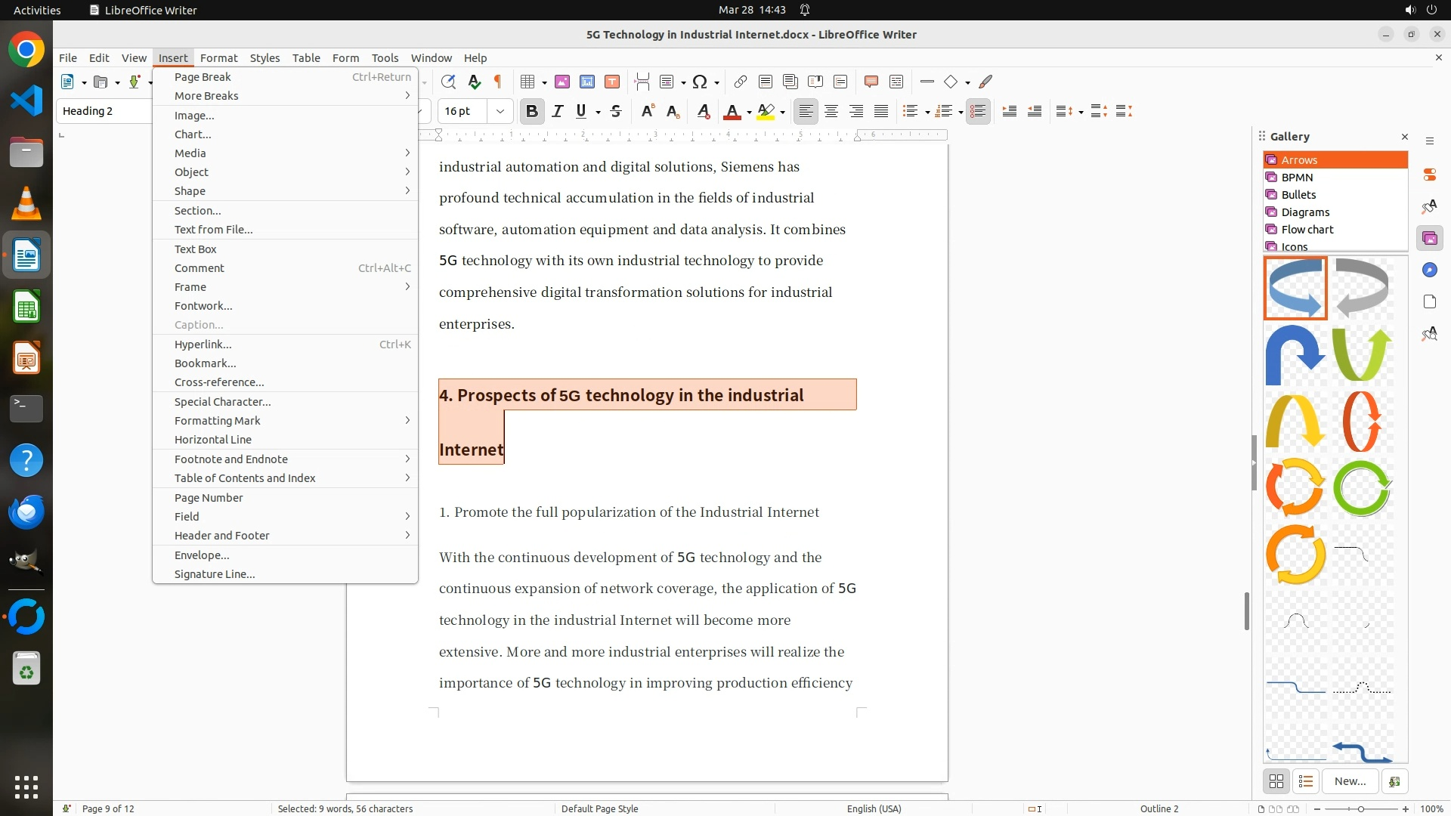Open the Navigator sidebar compass icon
Image resolution: width=1451 pixels, height=816 pixels.
pos(1429,270)
